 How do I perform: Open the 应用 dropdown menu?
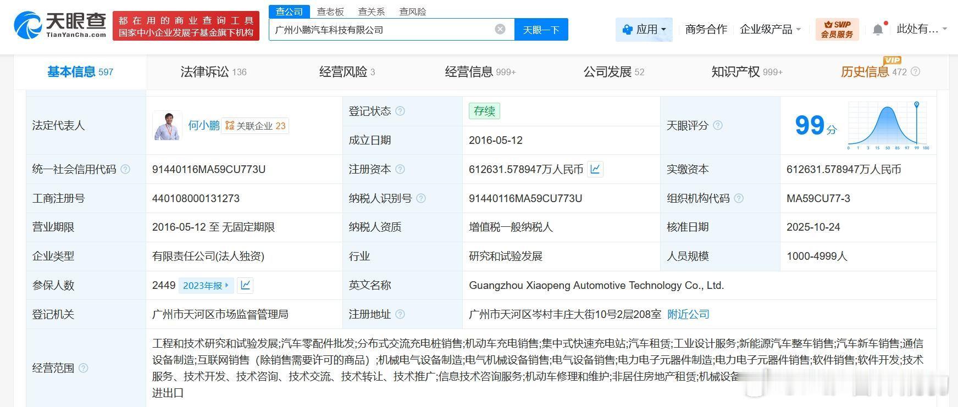click(x=644, y=29)
